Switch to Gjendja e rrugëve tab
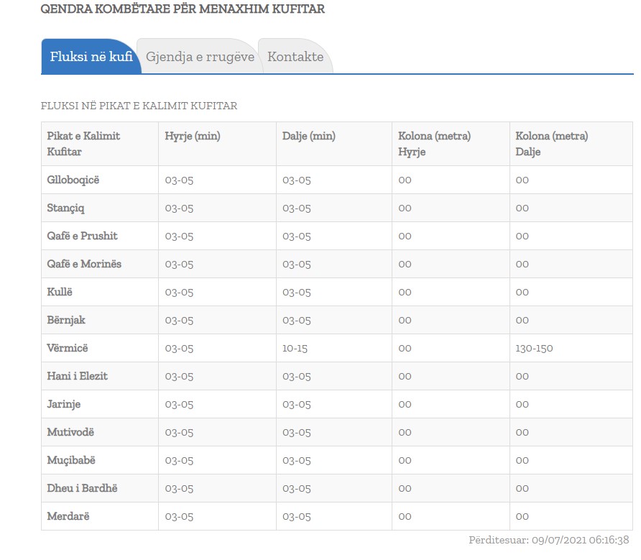641x560 pixels. (200, 57)
